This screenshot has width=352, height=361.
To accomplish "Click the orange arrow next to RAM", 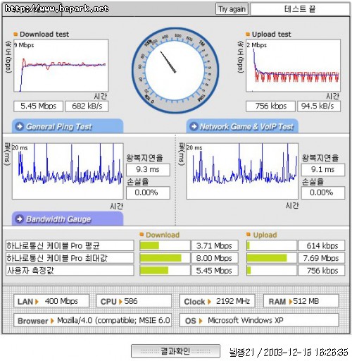I will (291, 302).
